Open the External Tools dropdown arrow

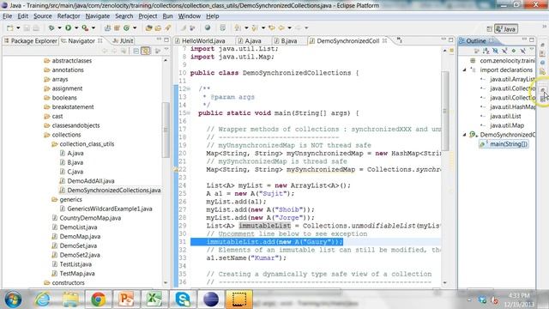coord(94,28)
